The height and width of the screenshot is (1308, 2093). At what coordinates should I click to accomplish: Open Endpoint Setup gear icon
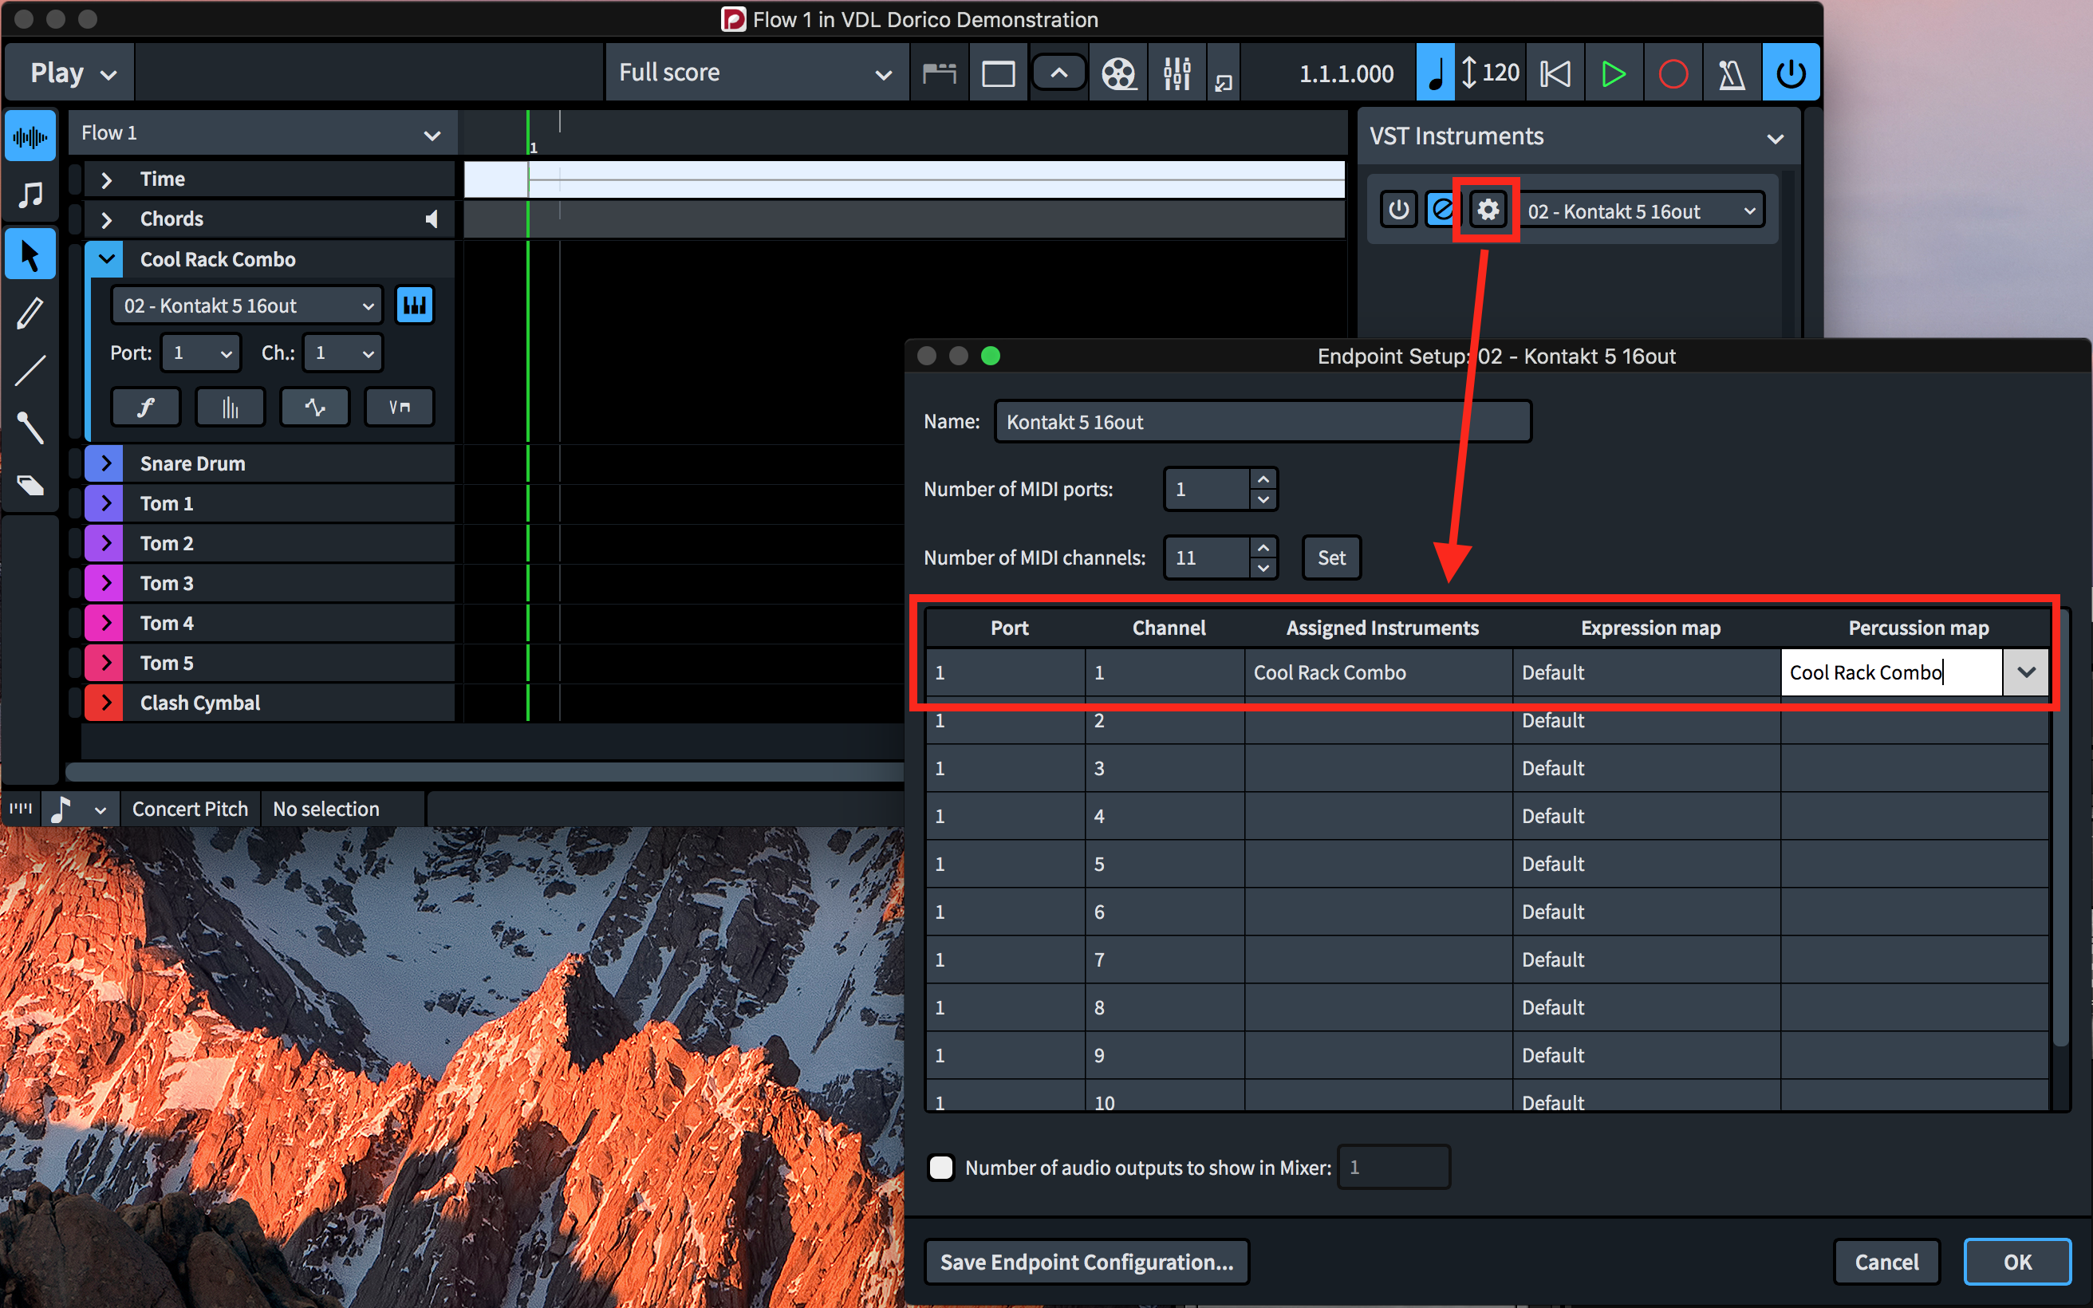coord(1487,209)
